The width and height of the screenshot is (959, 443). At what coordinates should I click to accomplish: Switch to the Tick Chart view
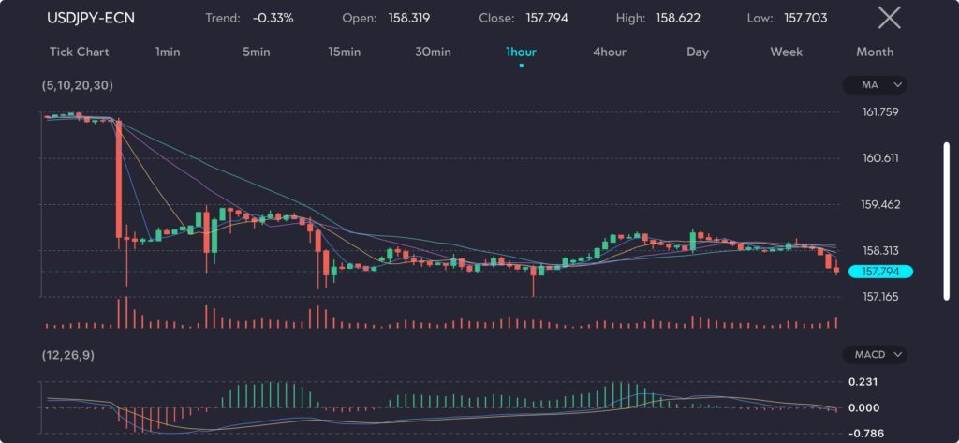[79, 52]
